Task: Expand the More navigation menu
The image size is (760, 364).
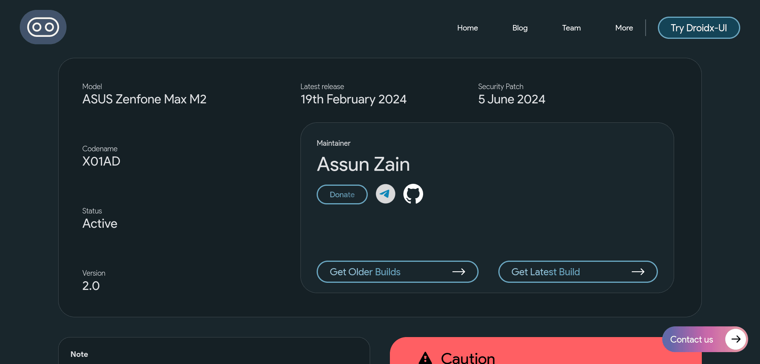Action: [624, 28]
